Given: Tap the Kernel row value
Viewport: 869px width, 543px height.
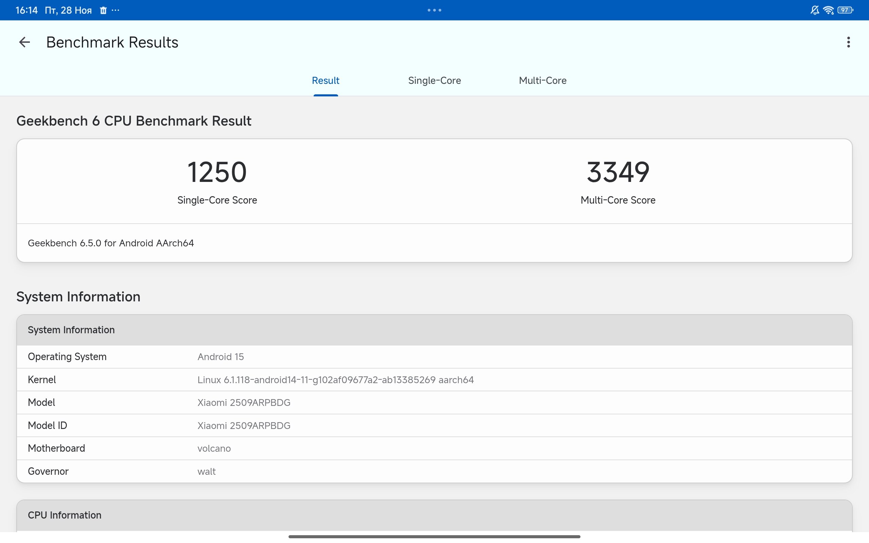Looking at the screenshot, I should (335, 380).
